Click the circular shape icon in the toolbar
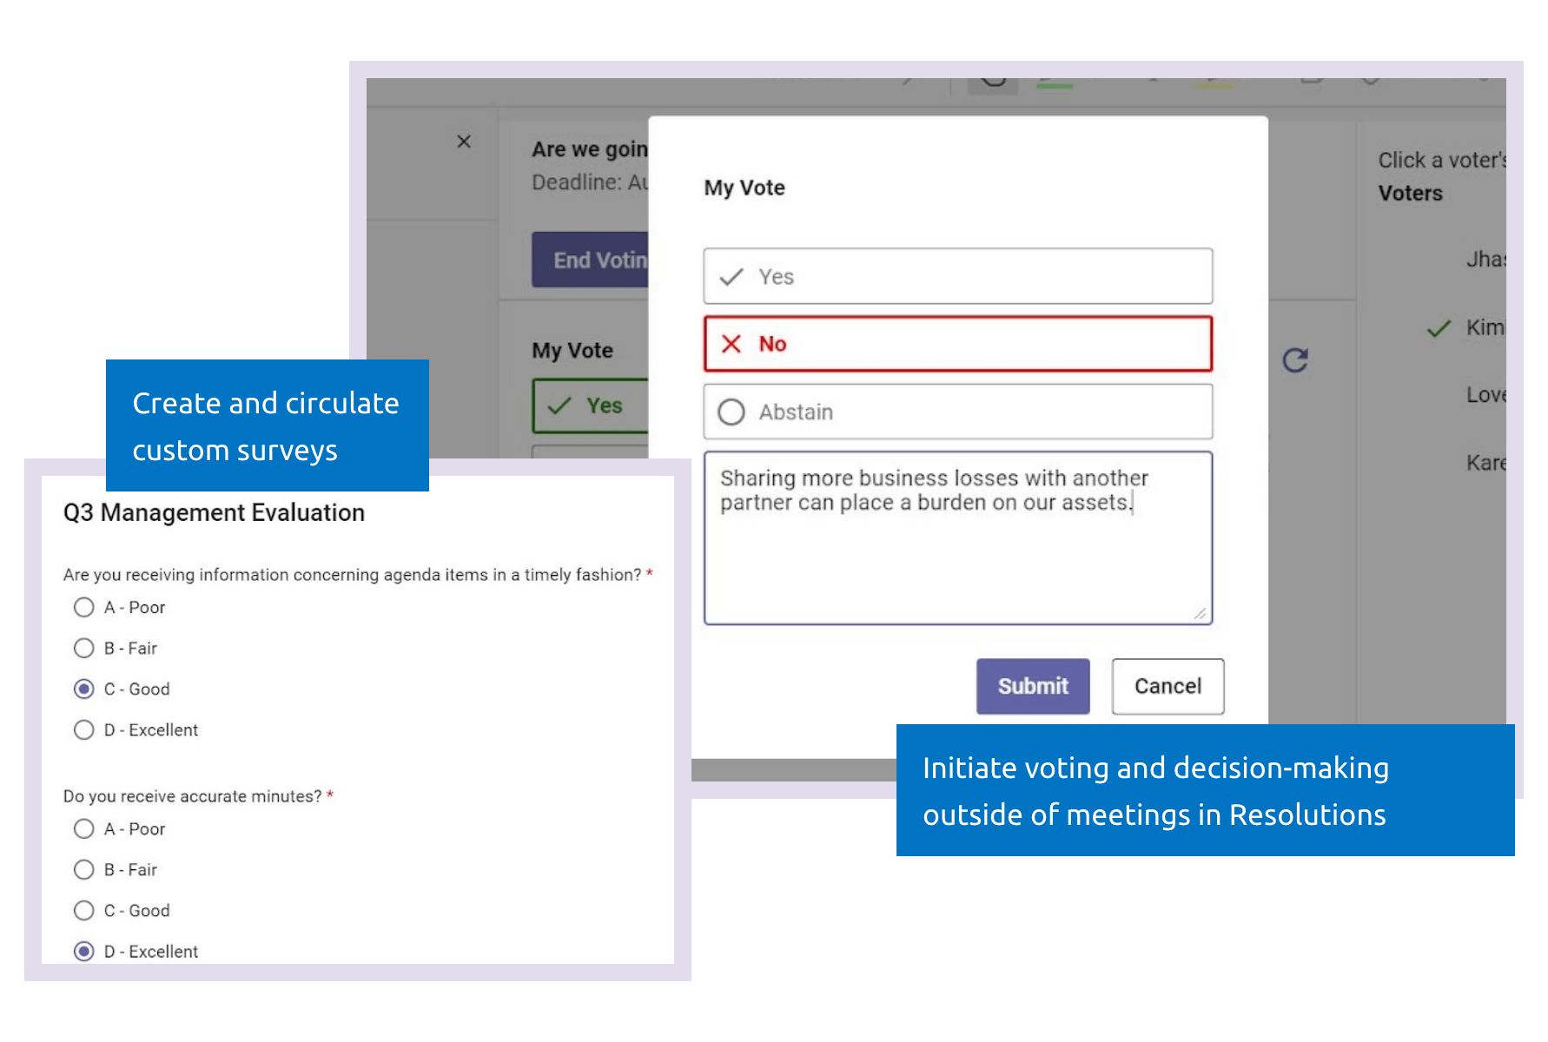 pos(993,82)
